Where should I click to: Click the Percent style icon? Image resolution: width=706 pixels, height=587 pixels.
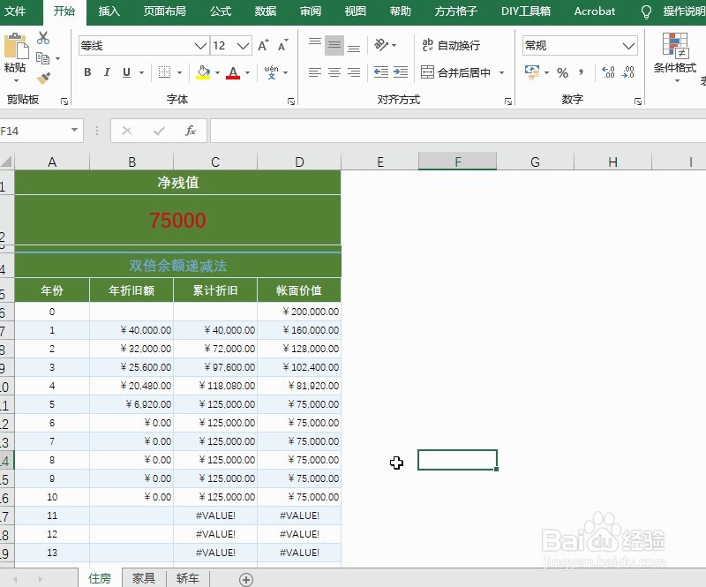pos(561,72)
